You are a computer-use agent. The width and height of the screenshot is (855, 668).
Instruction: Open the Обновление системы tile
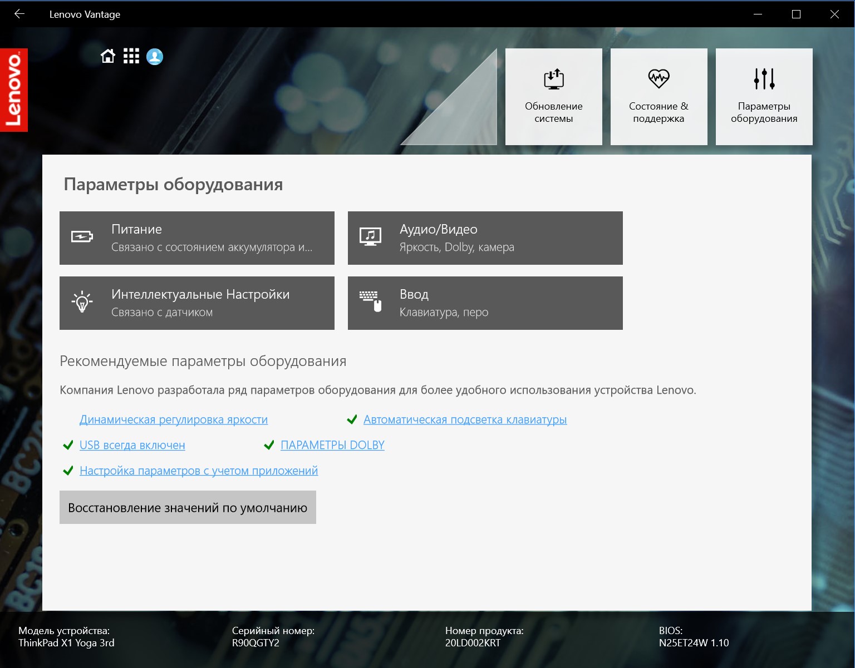[x=553, y=97]
